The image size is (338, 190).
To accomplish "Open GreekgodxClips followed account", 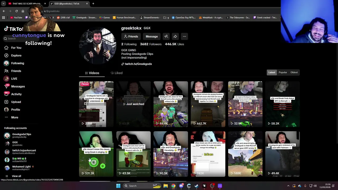I will 18,136.
